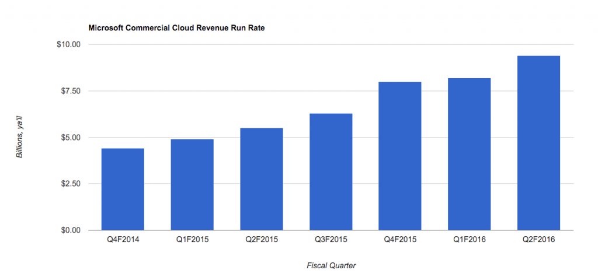Click the Q3F2015 axis label

(x=331, y=240)
